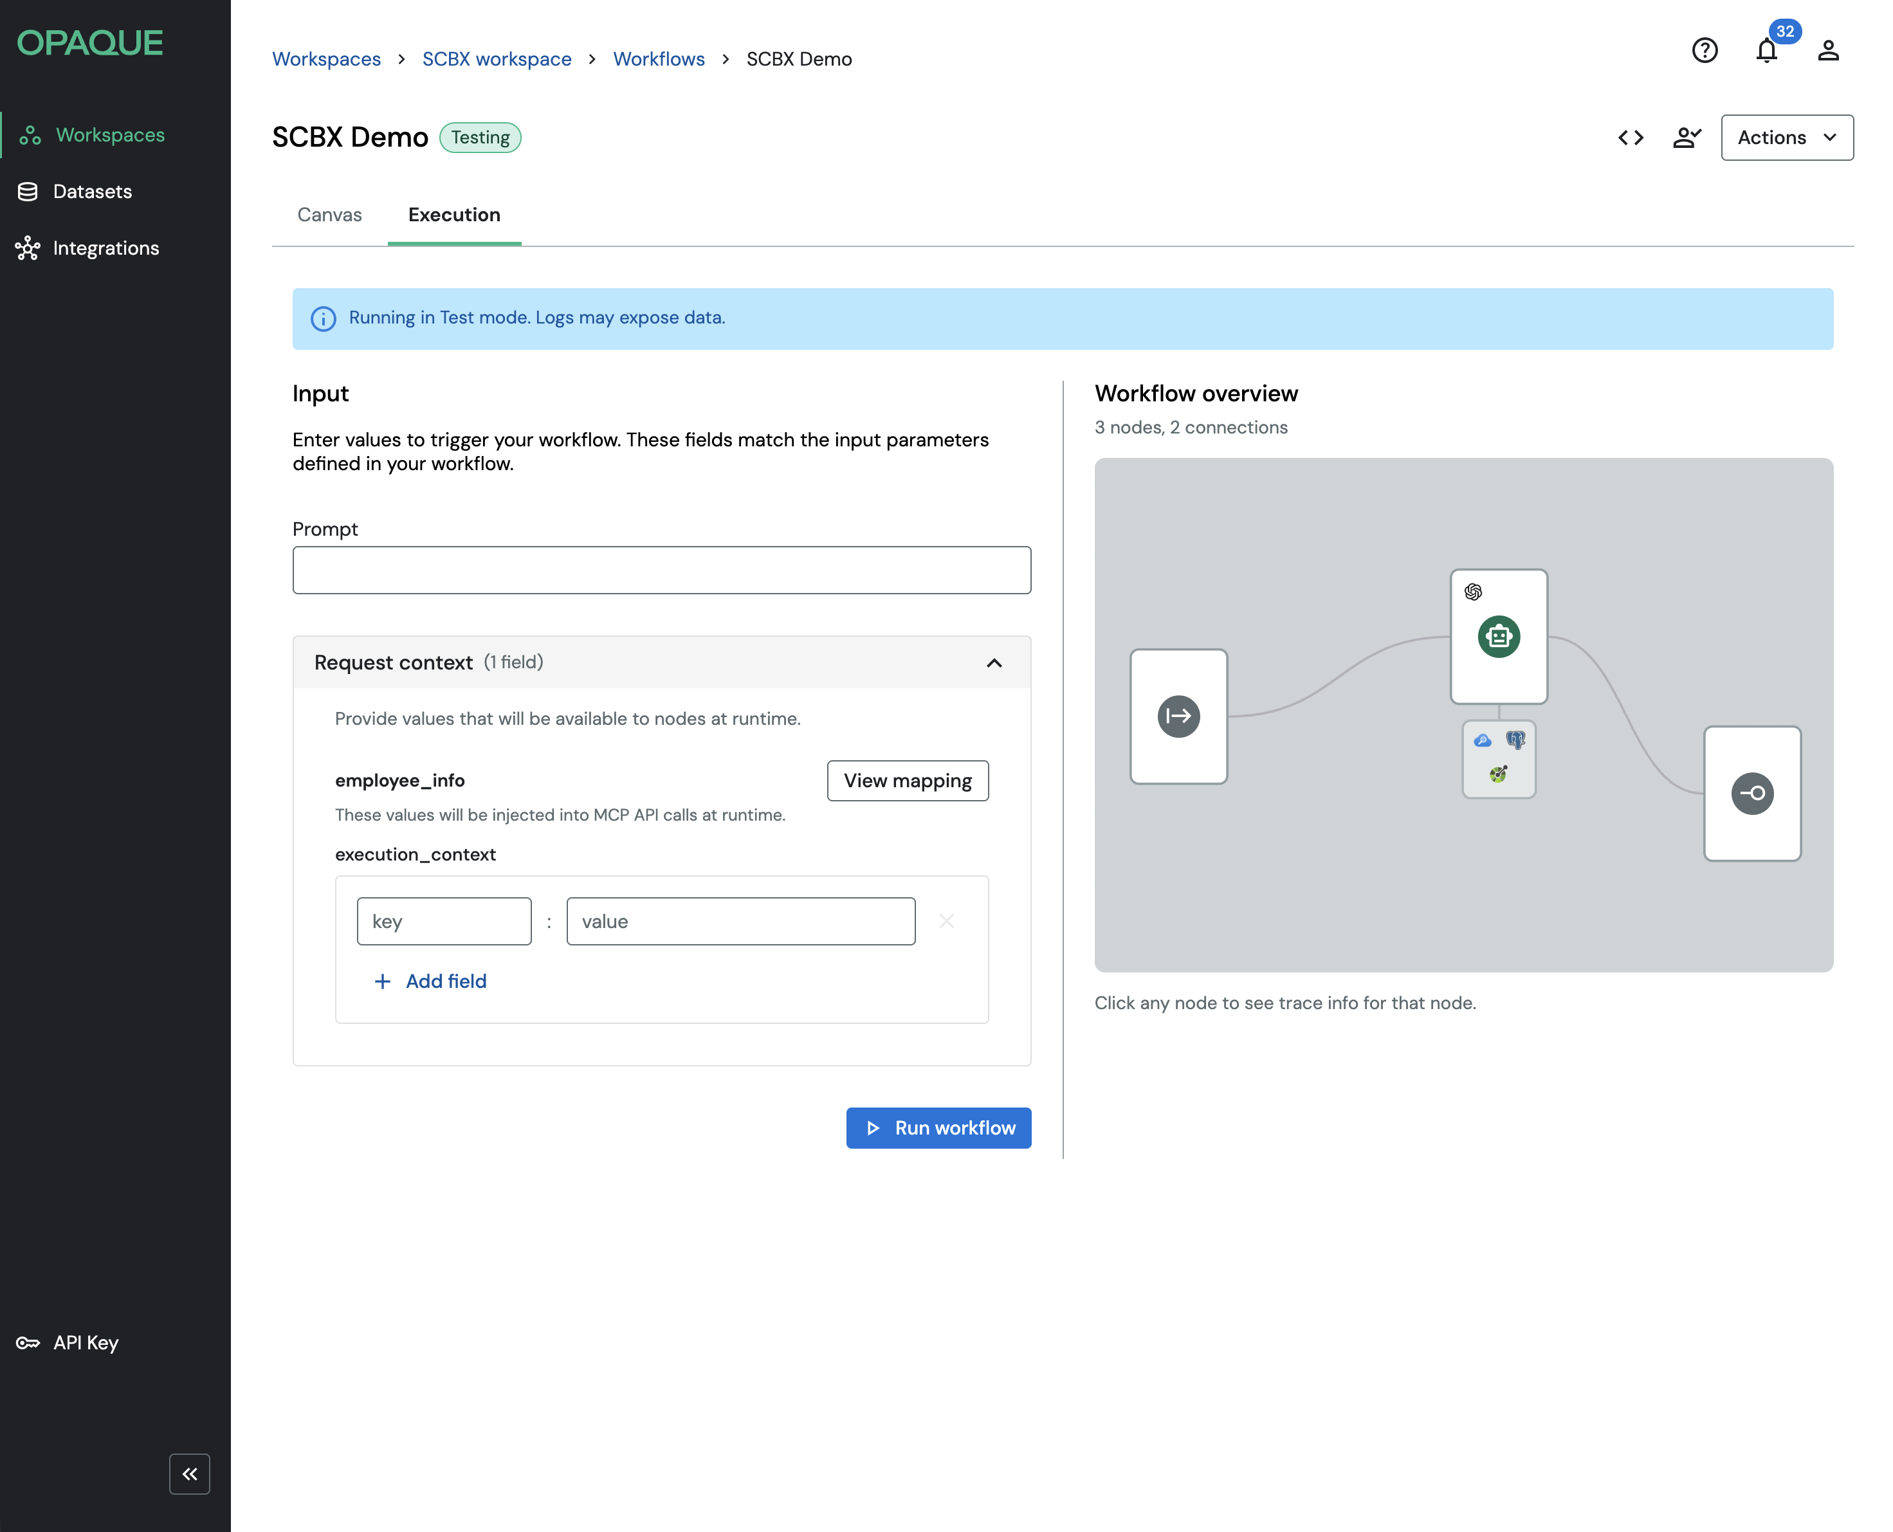Click the tools node below the agent
This screenshot has width=1893, height=1532.
click(1499, 759)
